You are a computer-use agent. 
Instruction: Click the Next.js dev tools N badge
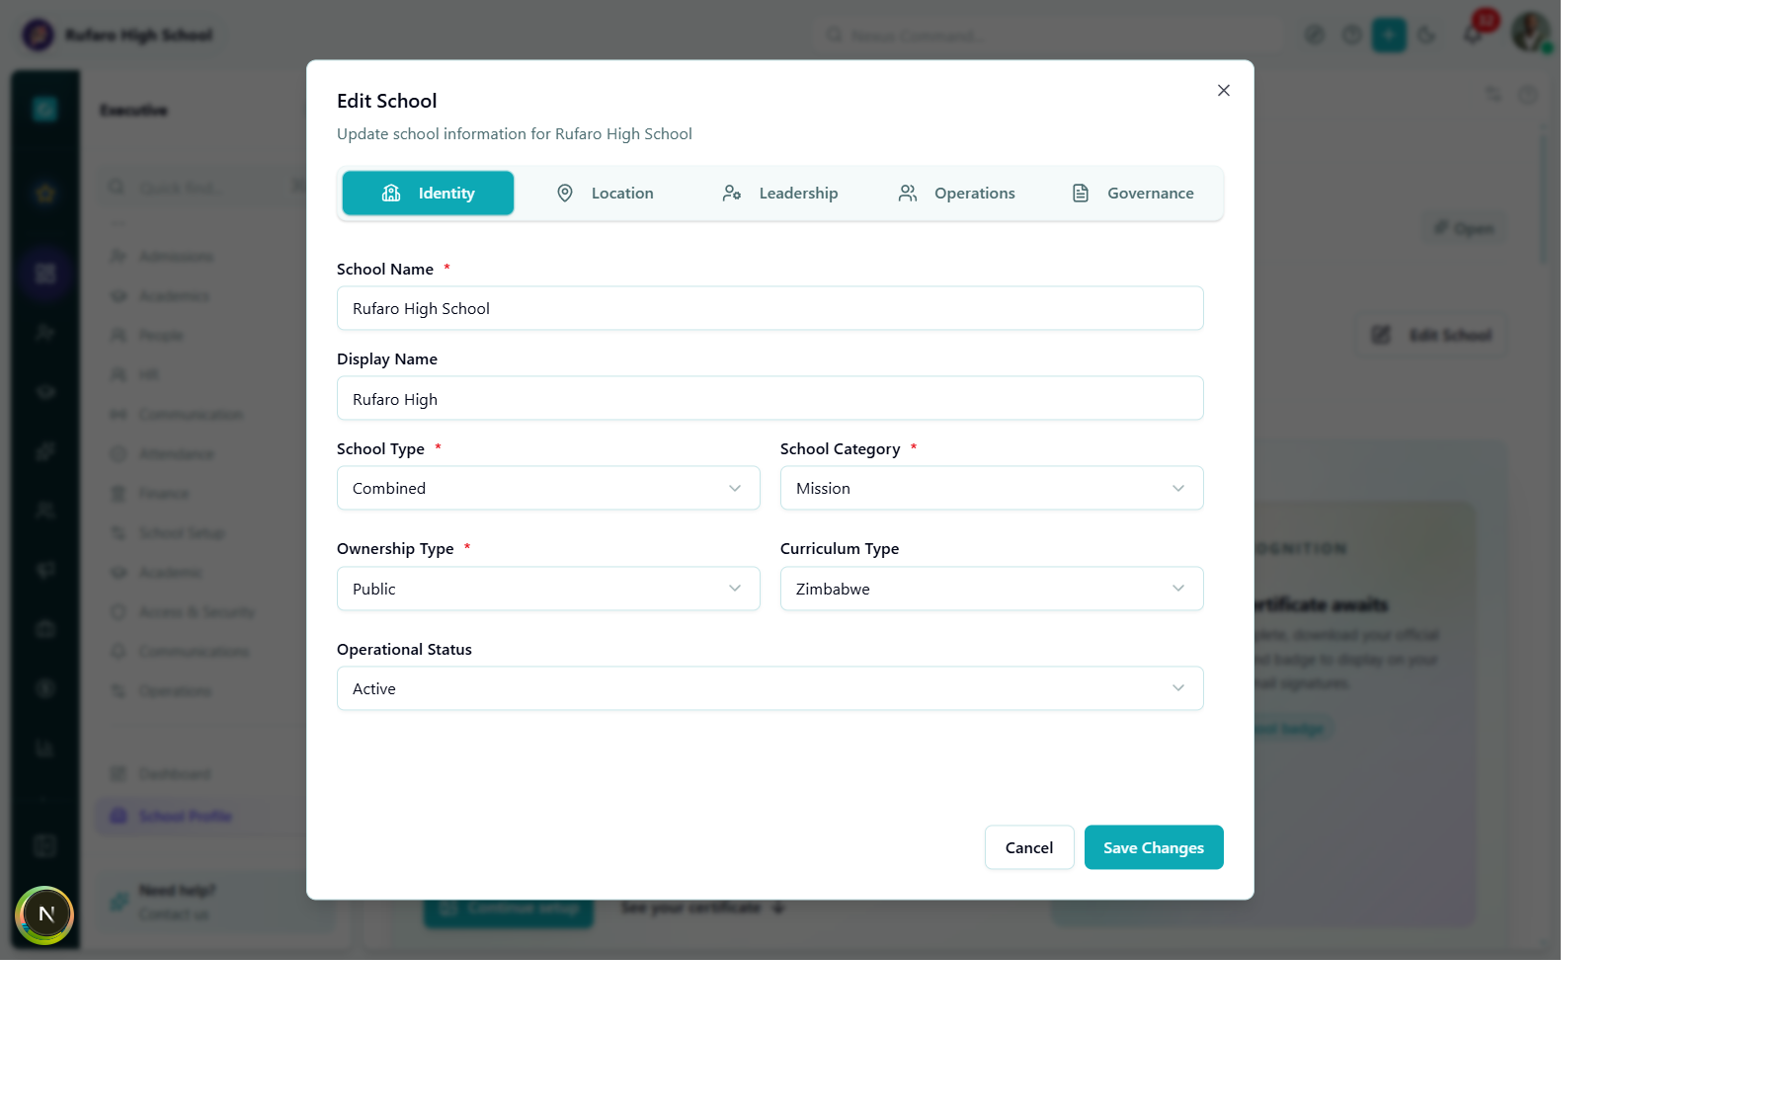44,914
